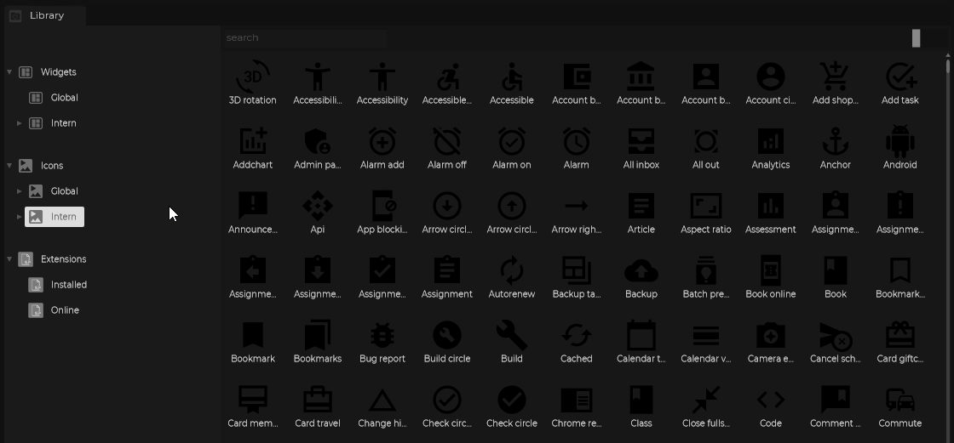Switch to the Library tab
The width and height of the screenshot is (954, 443).
click(x=46, y=15)
